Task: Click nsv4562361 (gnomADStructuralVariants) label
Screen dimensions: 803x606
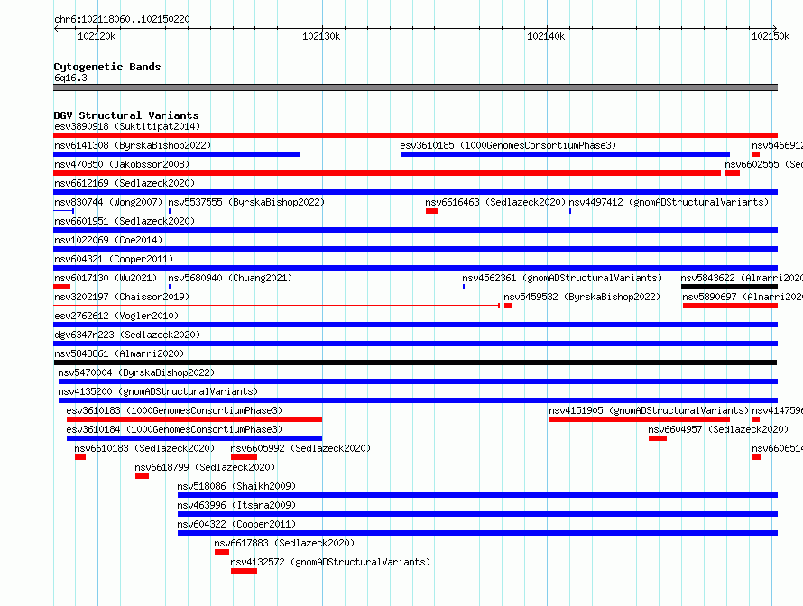Action: [x=562, y=278]
